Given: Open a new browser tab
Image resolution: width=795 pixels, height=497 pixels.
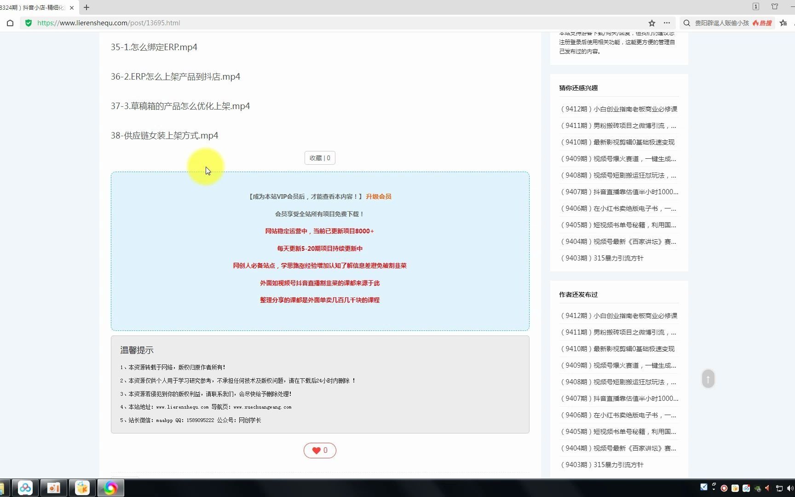Looking at the screenshot, I should pos(86,7).
